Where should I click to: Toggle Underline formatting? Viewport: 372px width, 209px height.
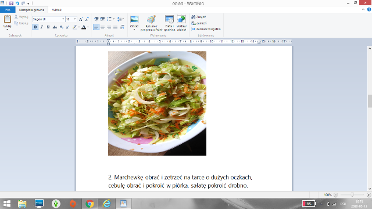(48, 27)
